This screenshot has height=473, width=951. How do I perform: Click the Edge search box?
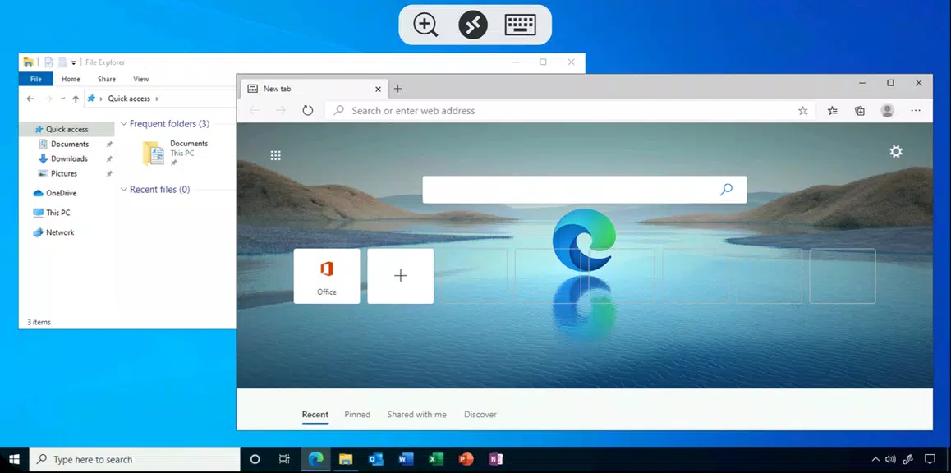(x=584, y=189)
